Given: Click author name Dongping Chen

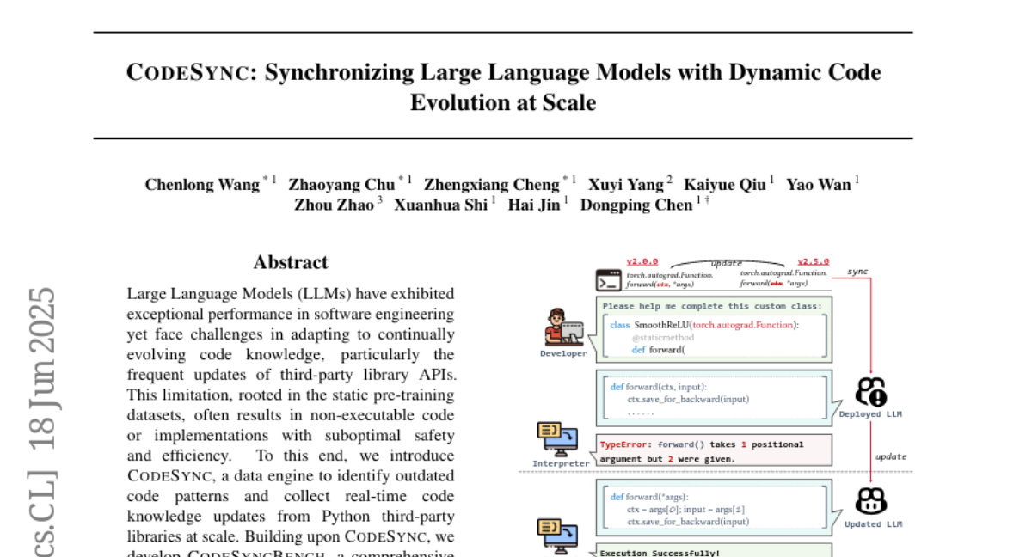Looking at the screenshot, I should [636, 205].
